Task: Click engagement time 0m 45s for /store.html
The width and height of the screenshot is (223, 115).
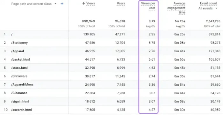Action: [x=180, y=68]
